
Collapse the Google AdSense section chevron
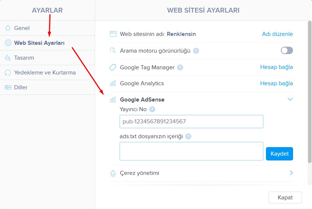click(x=290, y=99)
